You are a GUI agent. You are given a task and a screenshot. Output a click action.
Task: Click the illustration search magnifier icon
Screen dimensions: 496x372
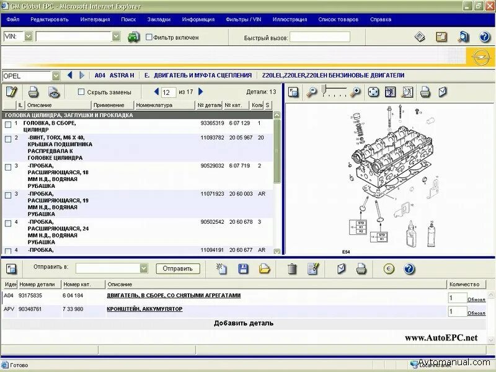point(407,92)
